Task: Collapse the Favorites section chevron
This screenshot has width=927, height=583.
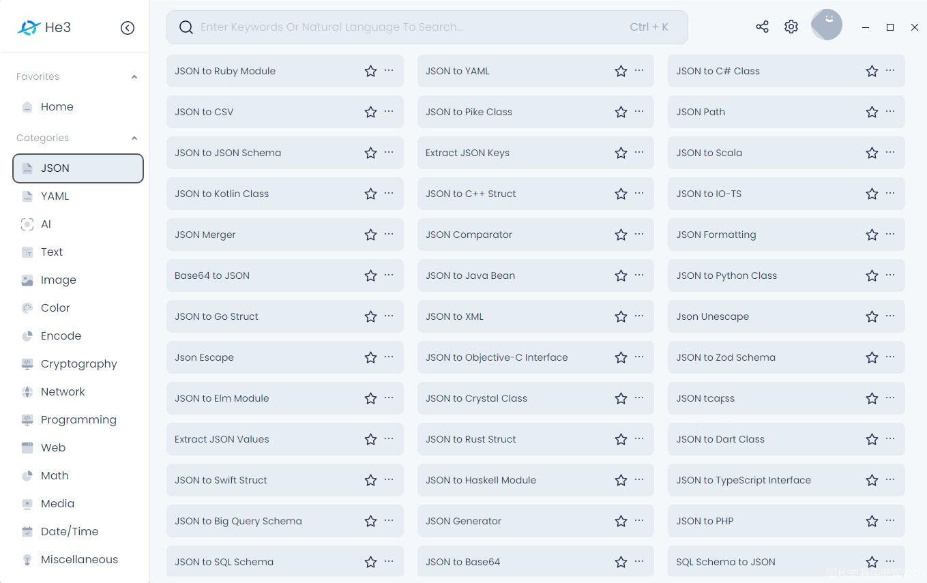Action: [x=134, y=77]
